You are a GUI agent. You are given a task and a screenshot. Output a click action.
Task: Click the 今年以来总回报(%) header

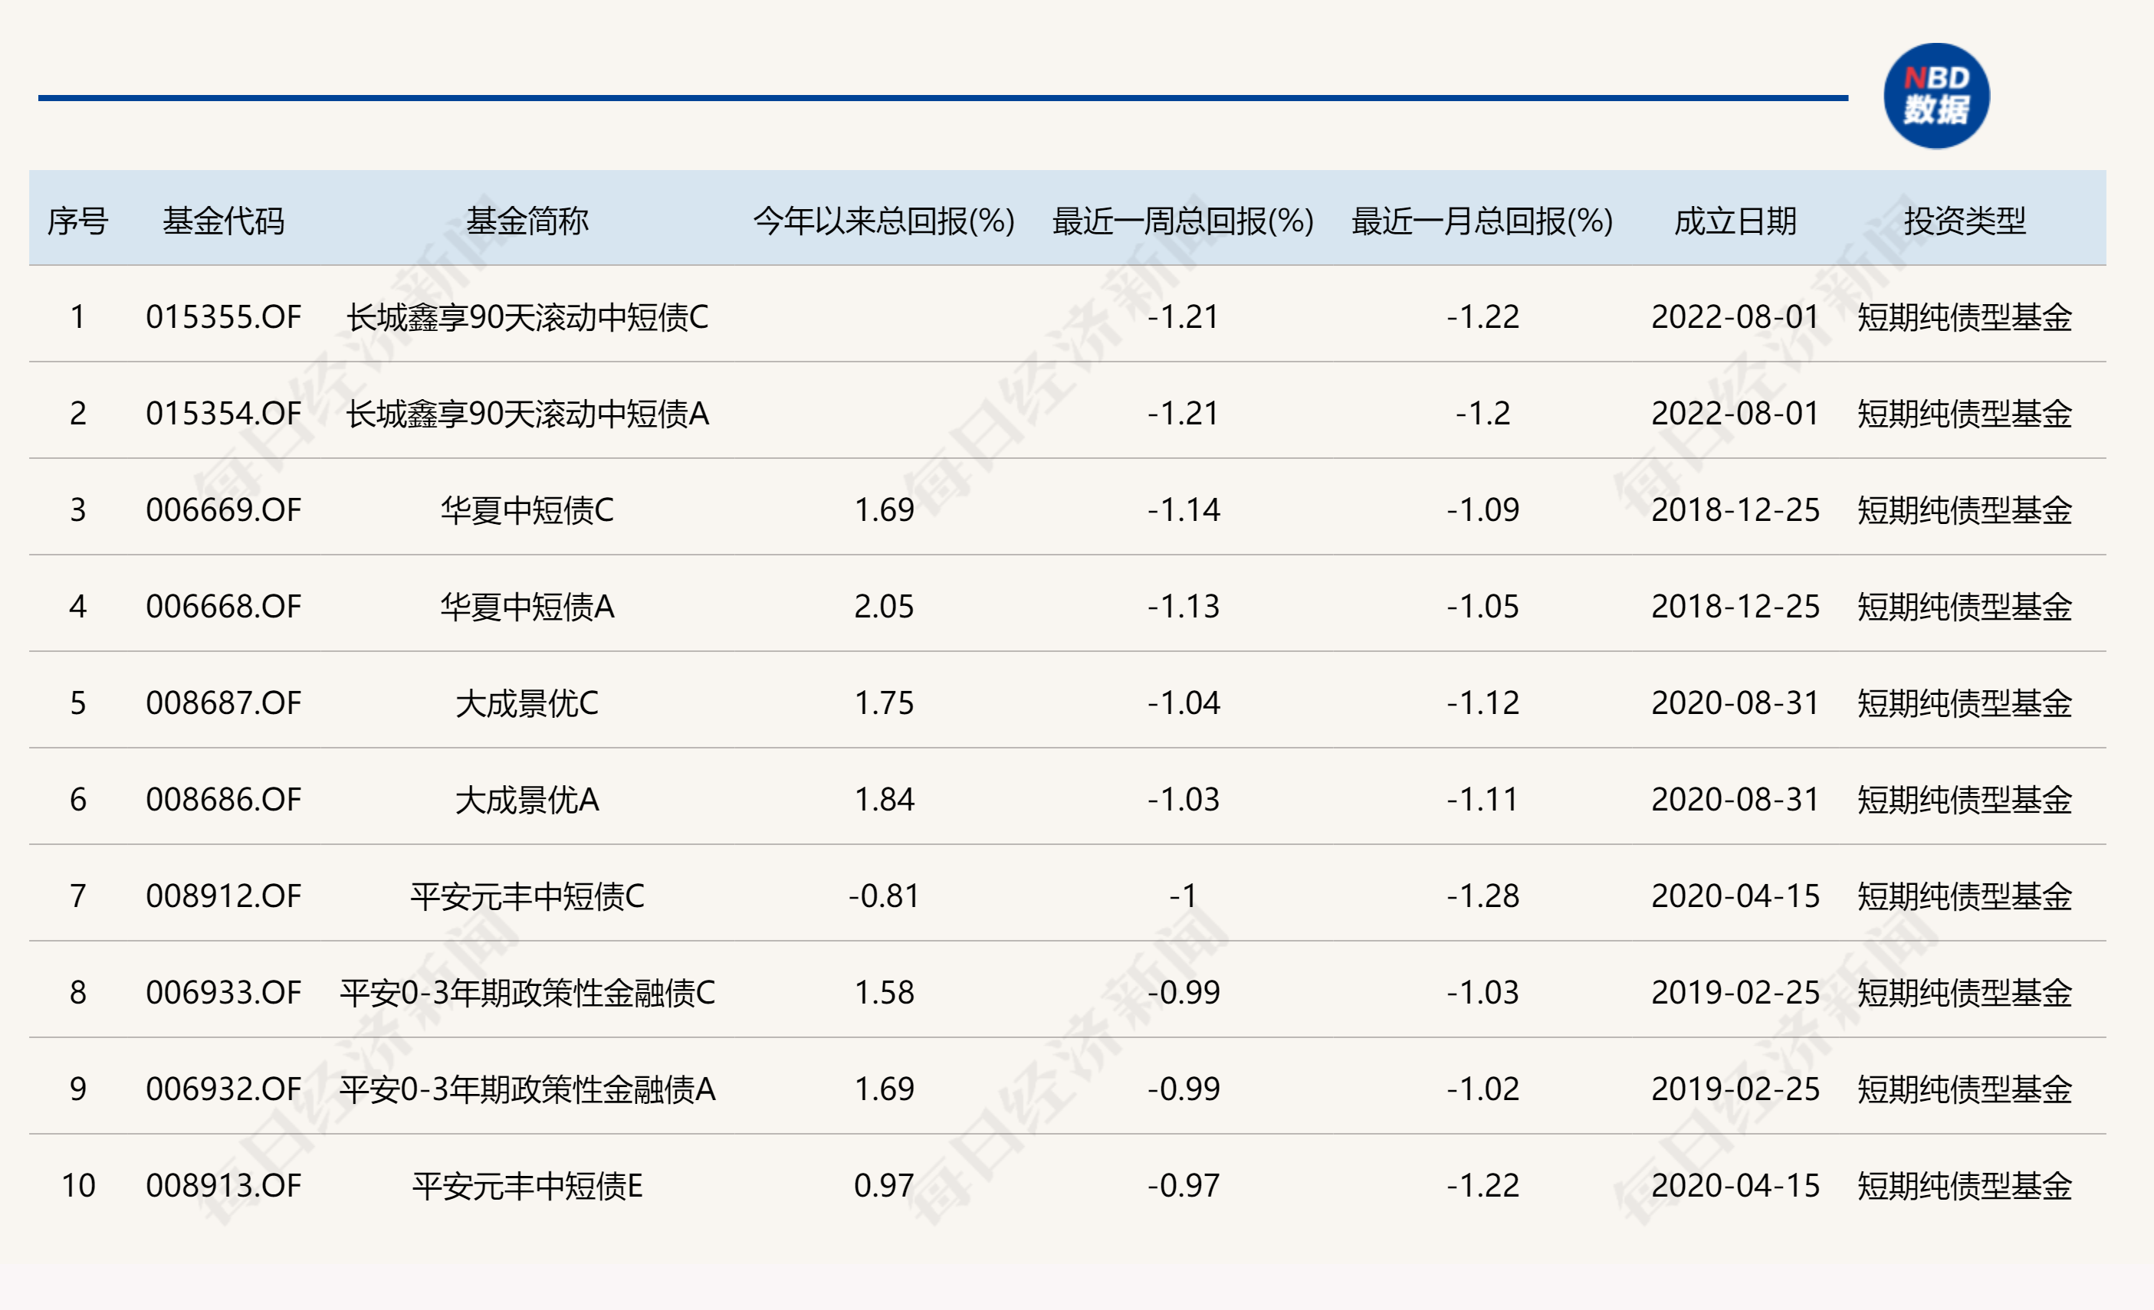(884, 221)
